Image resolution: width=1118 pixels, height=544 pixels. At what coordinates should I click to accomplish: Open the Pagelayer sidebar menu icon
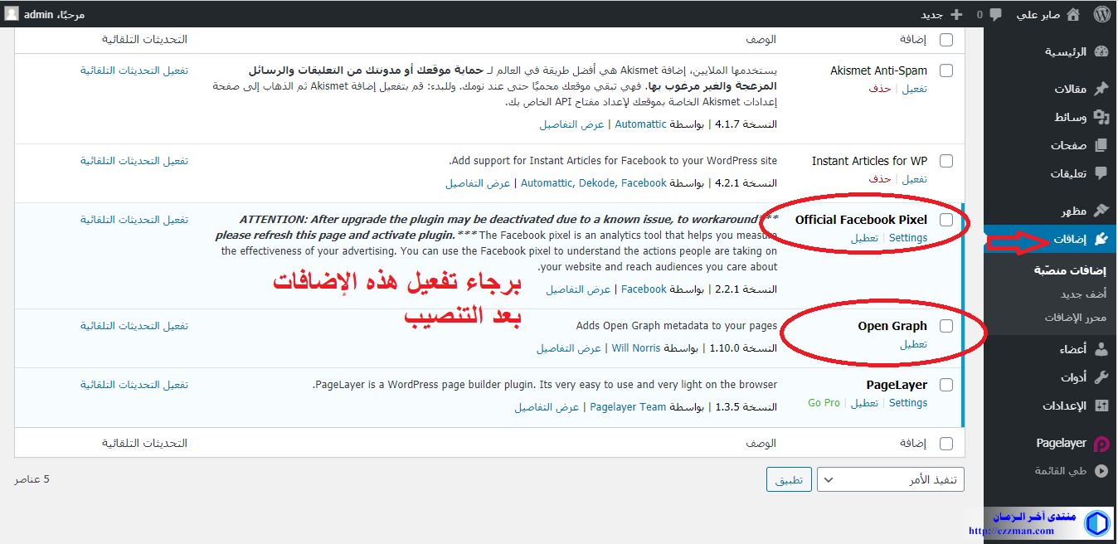(x=1101, y=444)
